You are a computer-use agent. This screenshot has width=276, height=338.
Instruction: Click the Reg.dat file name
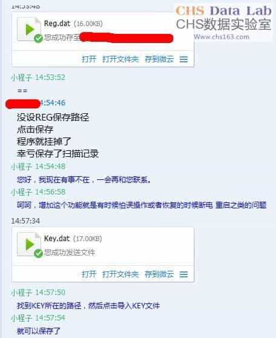(57, 24)
